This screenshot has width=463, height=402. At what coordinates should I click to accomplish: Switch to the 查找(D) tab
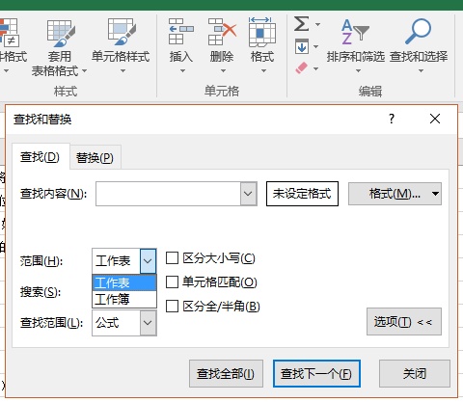41,157
